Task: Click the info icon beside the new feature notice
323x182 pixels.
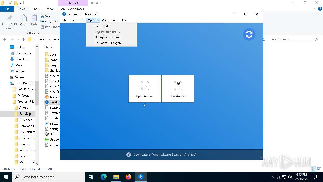Action: click(x=129, y=155)
